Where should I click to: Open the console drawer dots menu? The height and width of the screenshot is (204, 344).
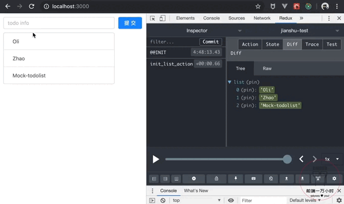153,191
